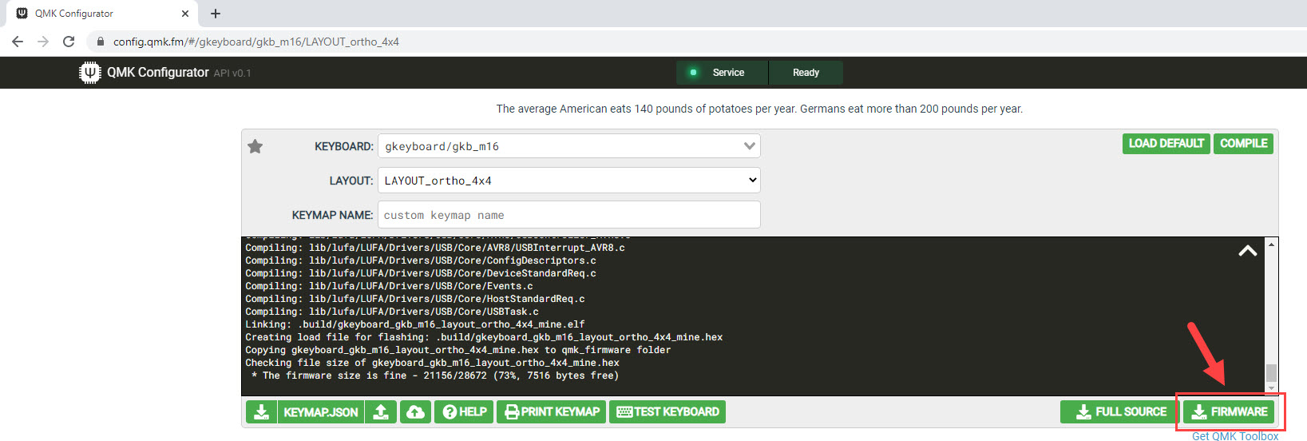Click the DeviceStandardReq.c log line
The image size is (1307, 441).
[421, 273]
